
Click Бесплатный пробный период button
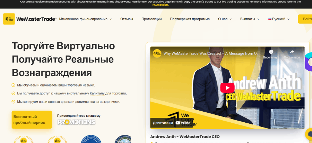point(32,120)
